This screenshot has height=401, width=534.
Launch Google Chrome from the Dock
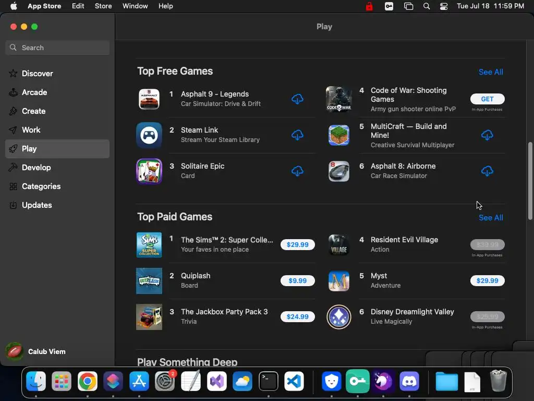[88, 381]
